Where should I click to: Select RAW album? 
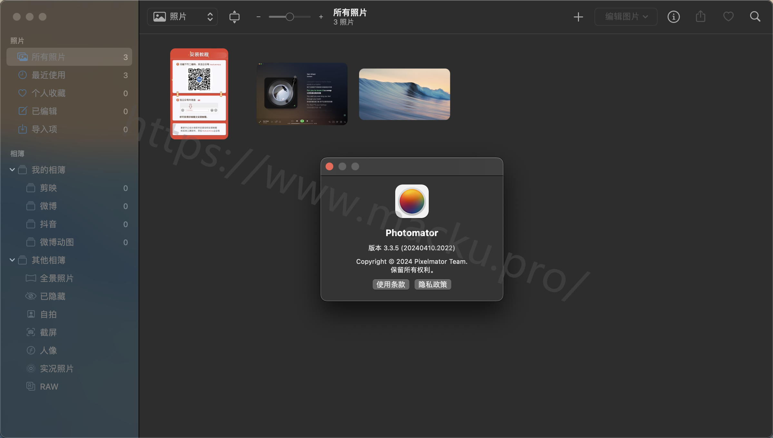[x=69, y=387]
